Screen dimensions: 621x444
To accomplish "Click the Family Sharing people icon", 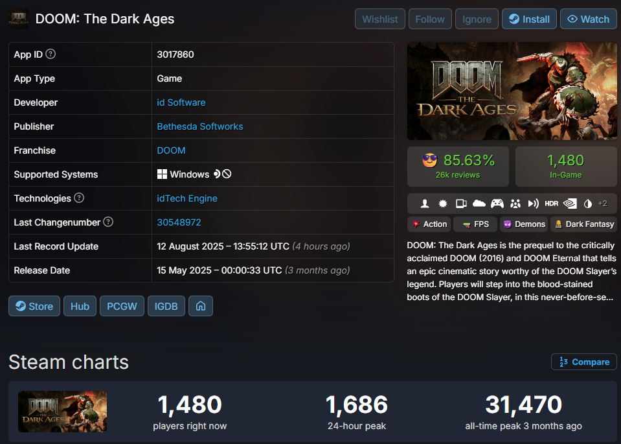I will [515, 204].
